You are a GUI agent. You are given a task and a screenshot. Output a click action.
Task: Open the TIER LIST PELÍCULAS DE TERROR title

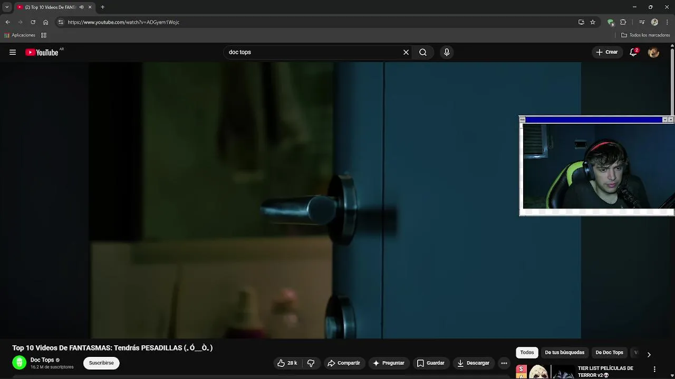(x=605, y=372)
